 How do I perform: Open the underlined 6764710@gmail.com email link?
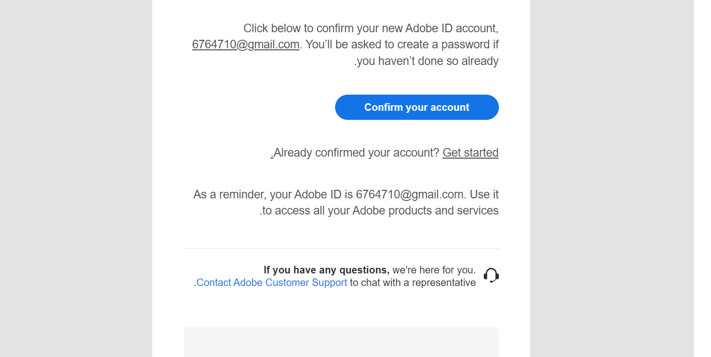click(x=245, y=44)
